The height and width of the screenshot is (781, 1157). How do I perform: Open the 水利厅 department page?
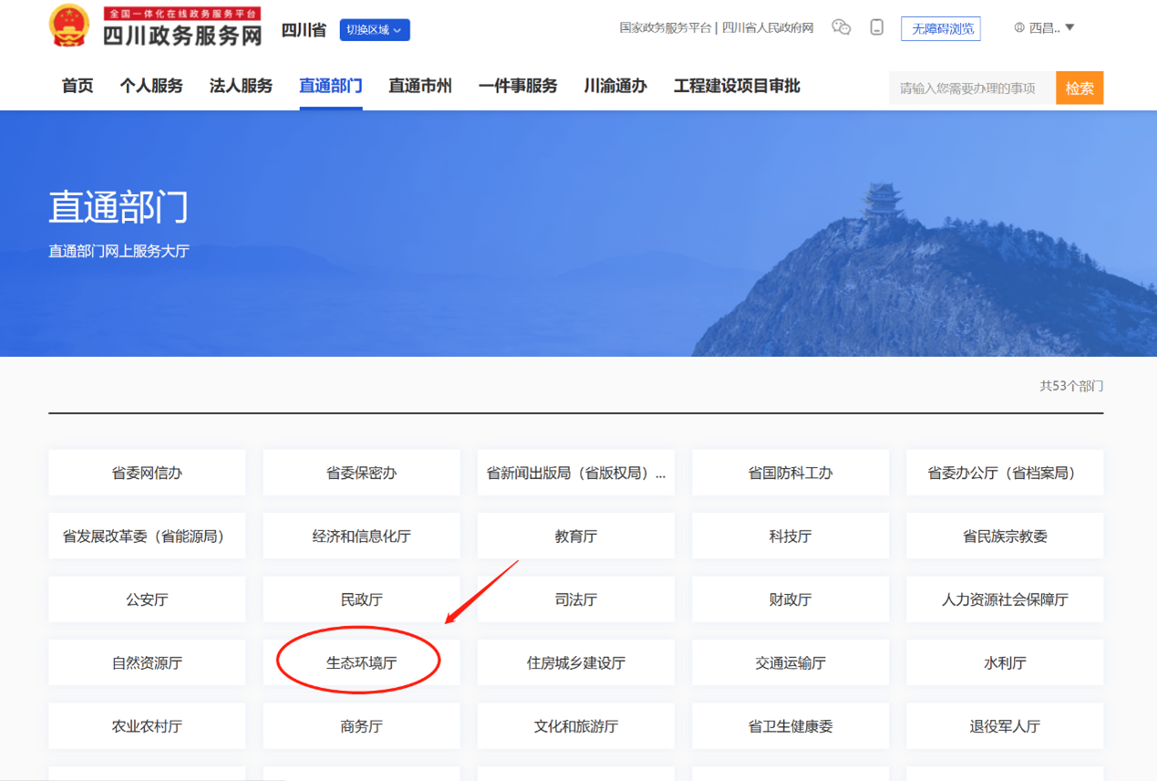pos(1004,661)
